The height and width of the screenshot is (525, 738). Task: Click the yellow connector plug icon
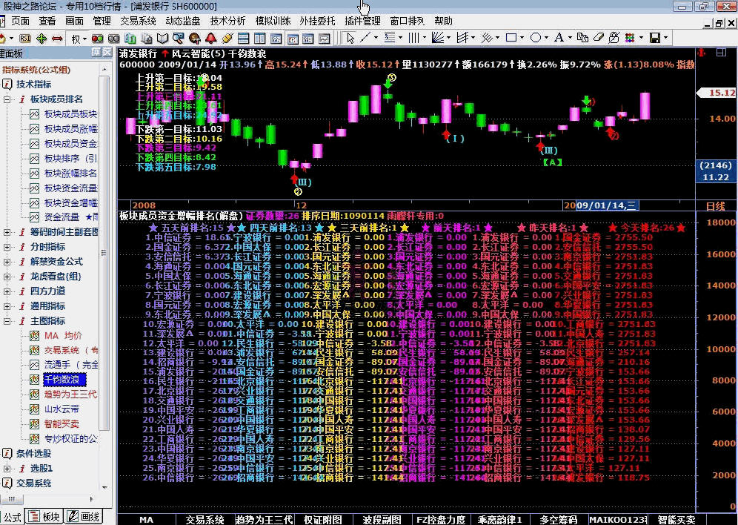[227, 38]
